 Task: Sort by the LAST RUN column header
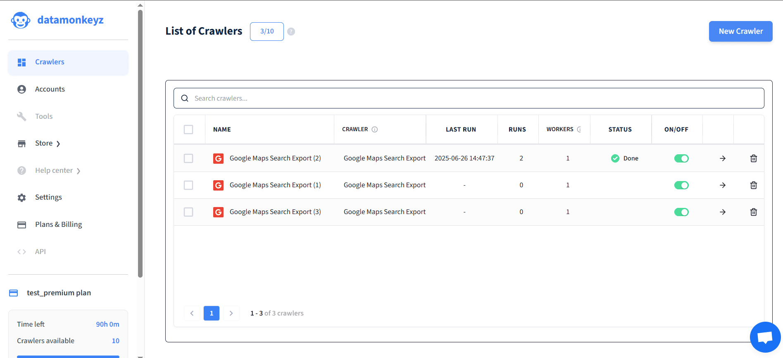click(461, 130)
